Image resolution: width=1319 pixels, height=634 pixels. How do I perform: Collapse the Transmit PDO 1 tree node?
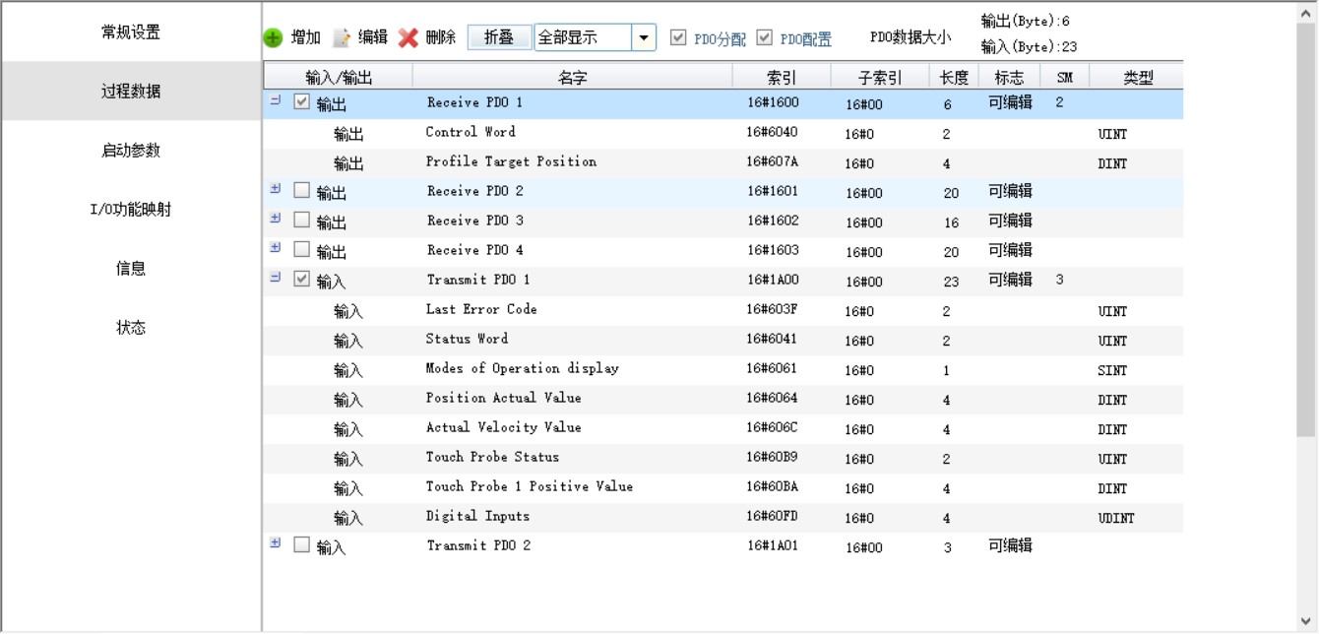(x=276, y=278)
